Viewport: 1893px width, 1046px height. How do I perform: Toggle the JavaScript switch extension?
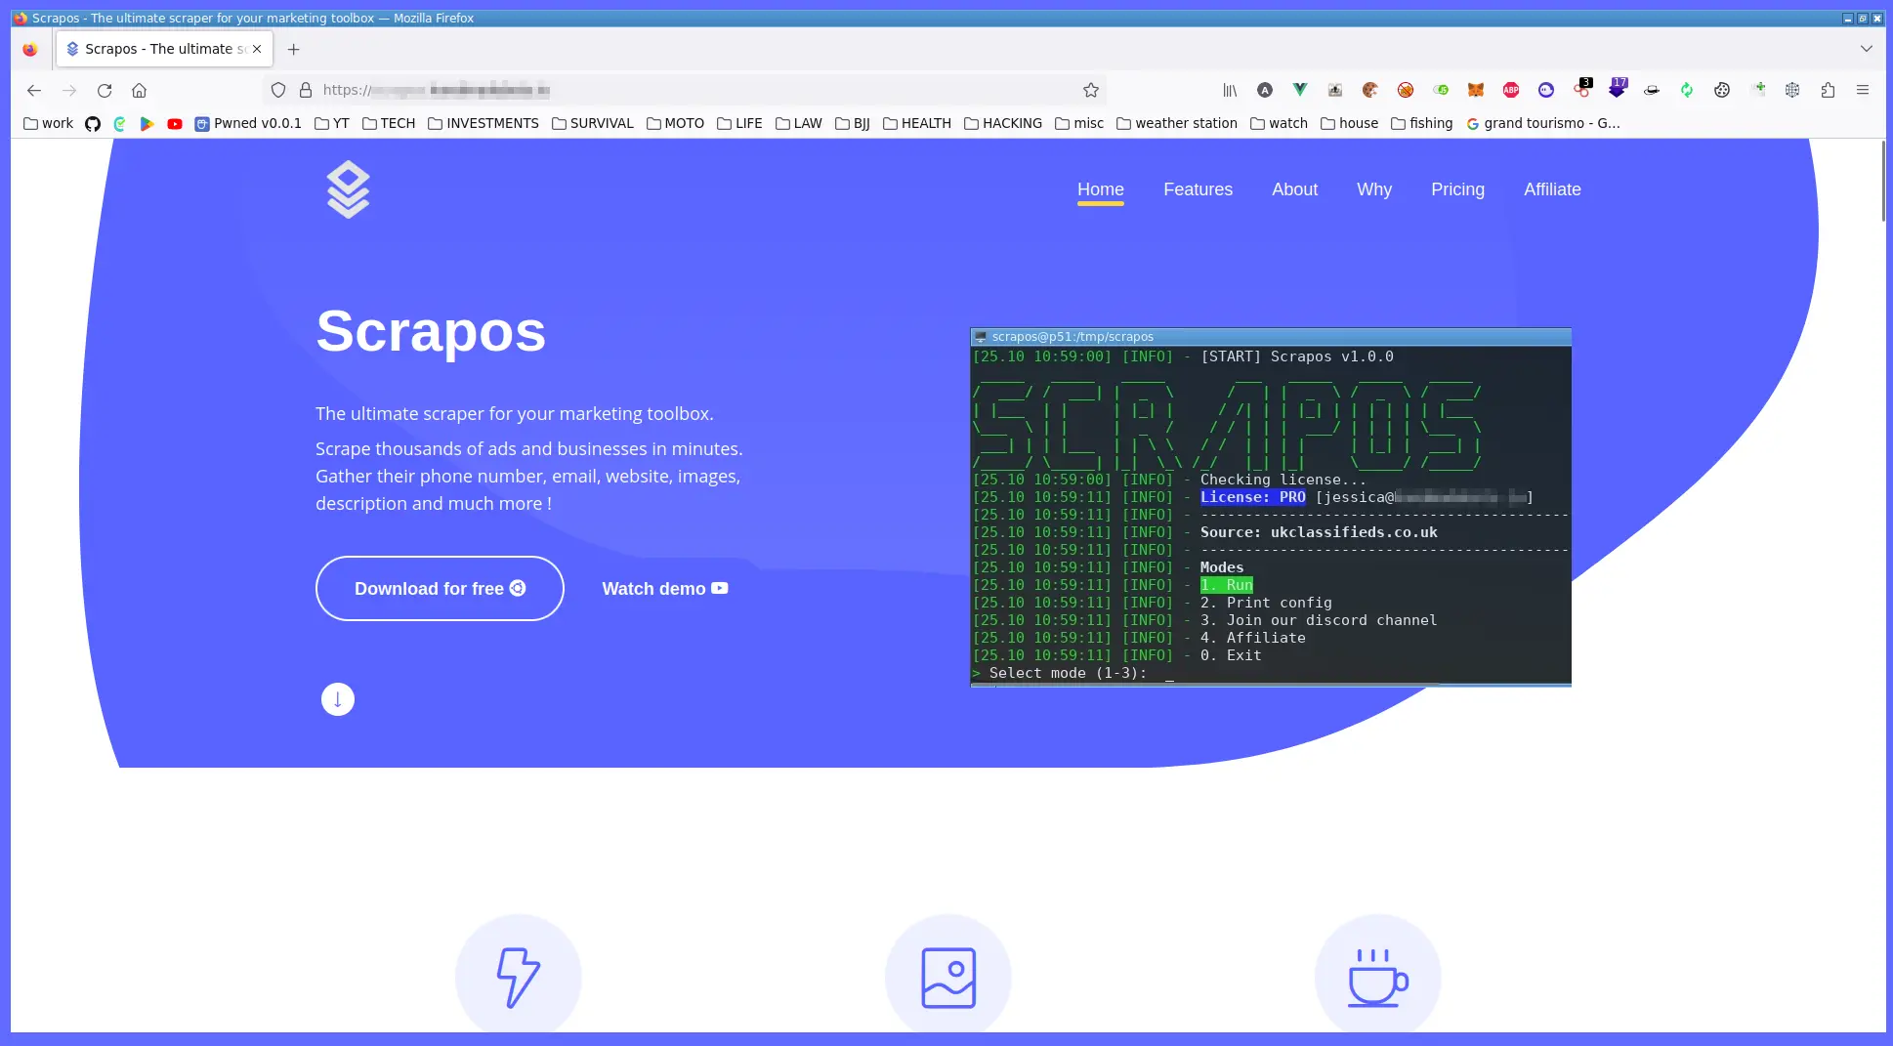click(x=1441, y=90)
